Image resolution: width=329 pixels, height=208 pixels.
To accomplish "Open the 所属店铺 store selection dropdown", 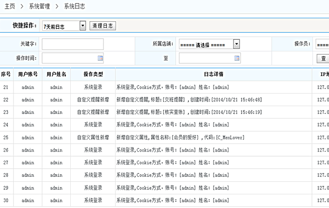I will click(236, 44).
